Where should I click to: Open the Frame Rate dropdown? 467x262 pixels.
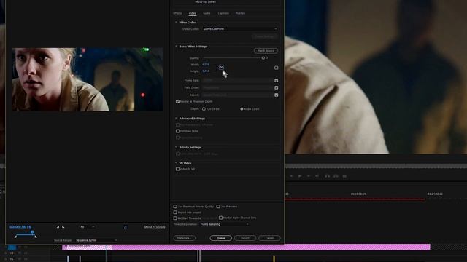237,81
